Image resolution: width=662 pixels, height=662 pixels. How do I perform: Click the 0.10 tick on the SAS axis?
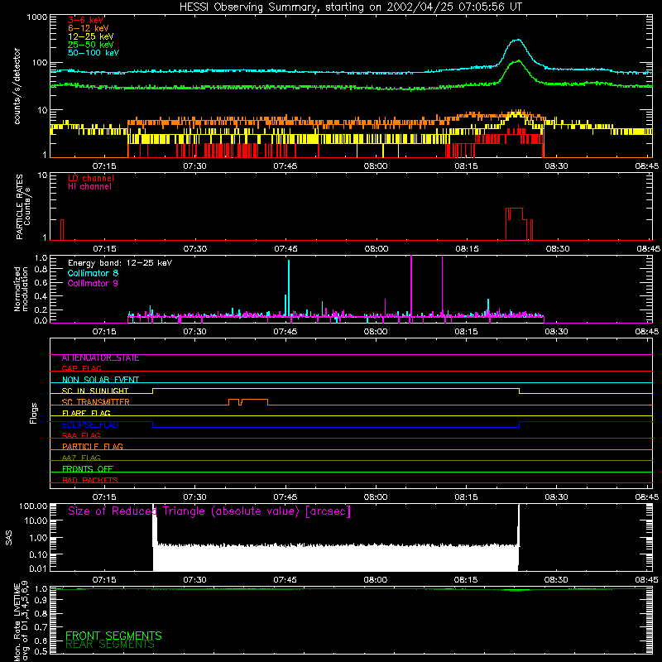[38, 554]
